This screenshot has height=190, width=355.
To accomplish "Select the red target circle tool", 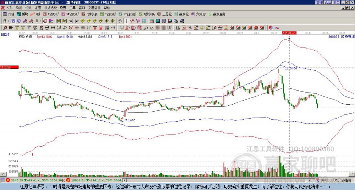I will pyautogui.click(x=71, y=28).
